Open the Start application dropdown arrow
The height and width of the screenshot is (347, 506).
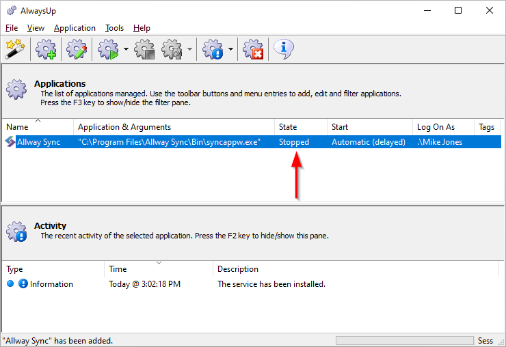[x=126, y=49]
